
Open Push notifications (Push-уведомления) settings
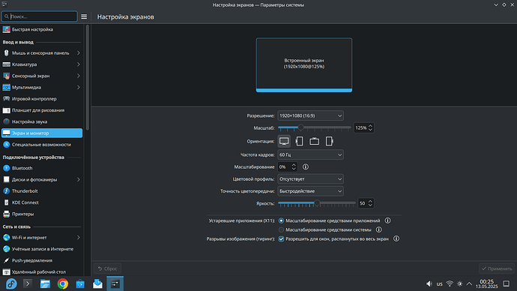pyautogui.click(x=42, y=260)
